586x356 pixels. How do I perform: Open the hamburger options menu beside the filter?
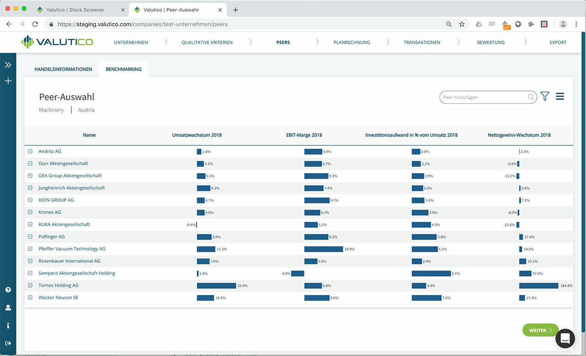click(x=560, y=96)
